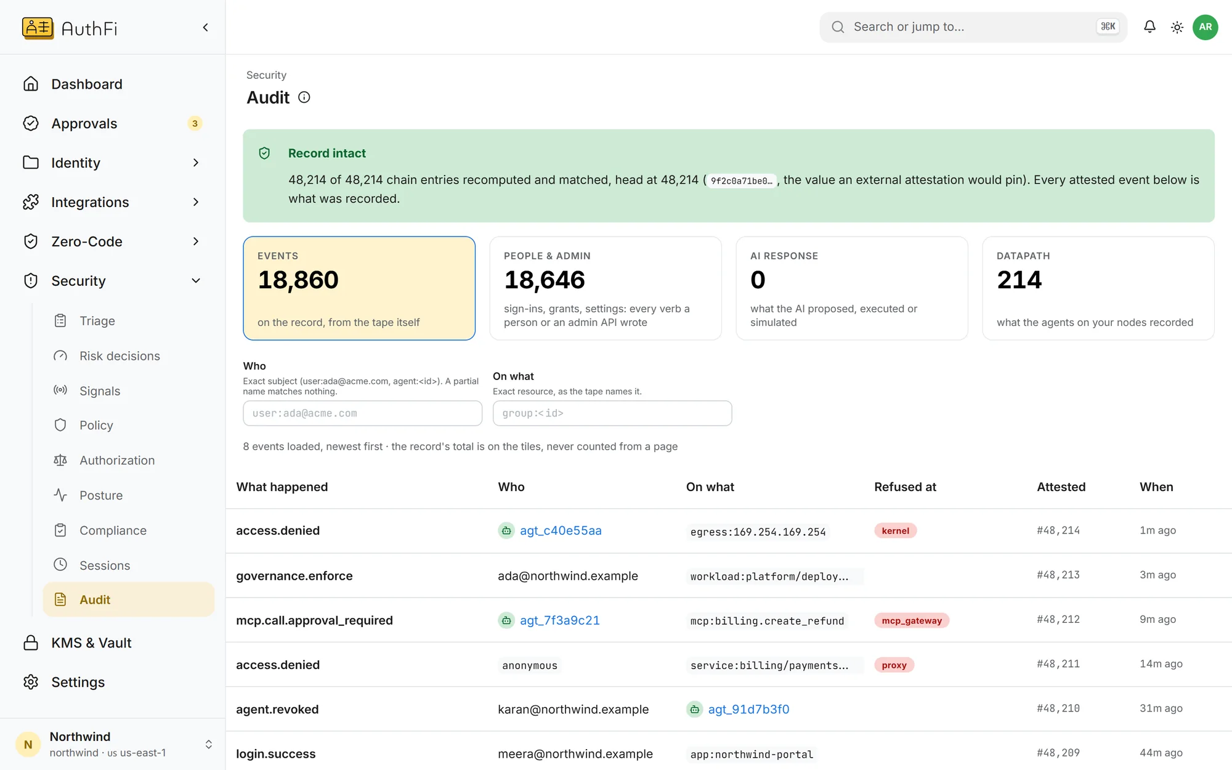Collapse the Security section chevron
Image resolution: width=1232 pixels, height=770 pixels.
click(196, 281)
